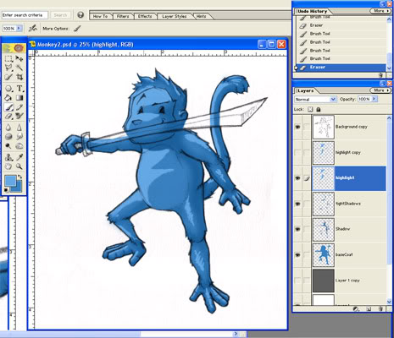Select the Eraser tool in toolbox

click(8, 116)
